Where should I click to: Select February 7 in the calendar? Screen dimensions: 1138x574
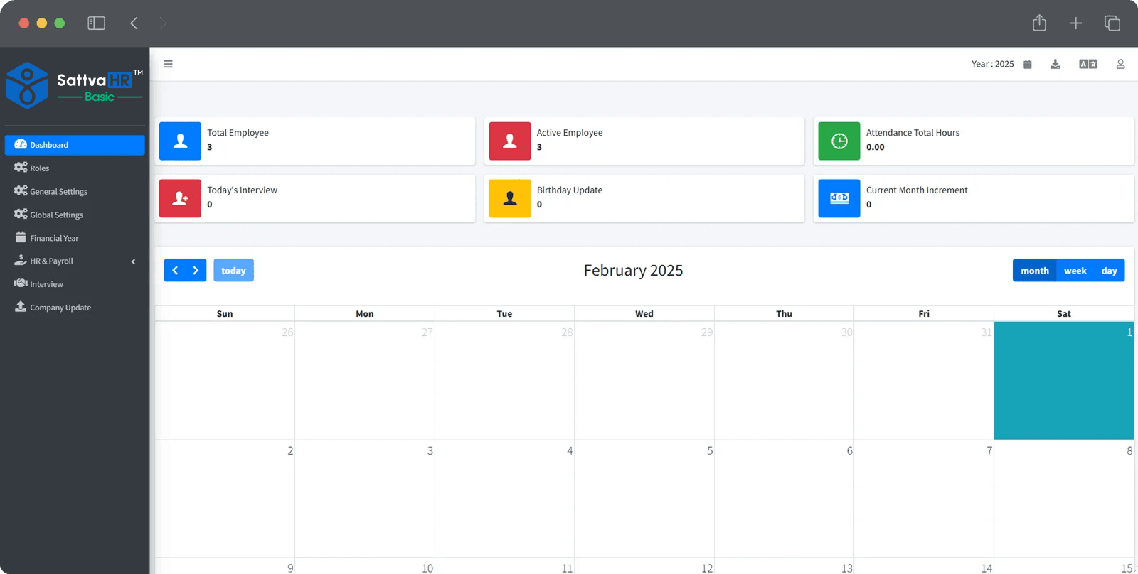tap(923, 499)
